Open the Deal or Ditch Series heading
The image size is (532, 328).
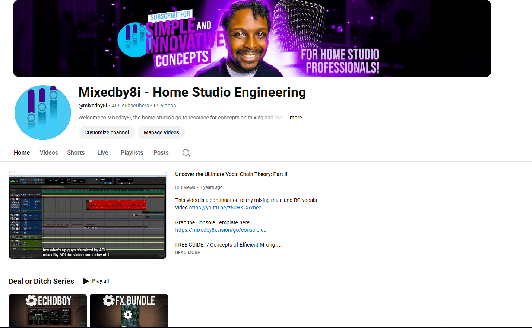point(41,281)
